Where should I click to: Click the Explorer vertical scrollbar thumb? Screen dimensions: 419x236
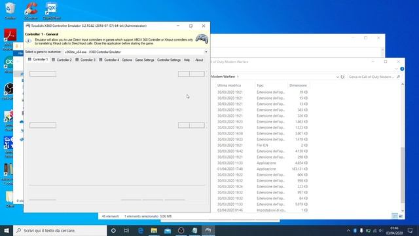point(403,175)
